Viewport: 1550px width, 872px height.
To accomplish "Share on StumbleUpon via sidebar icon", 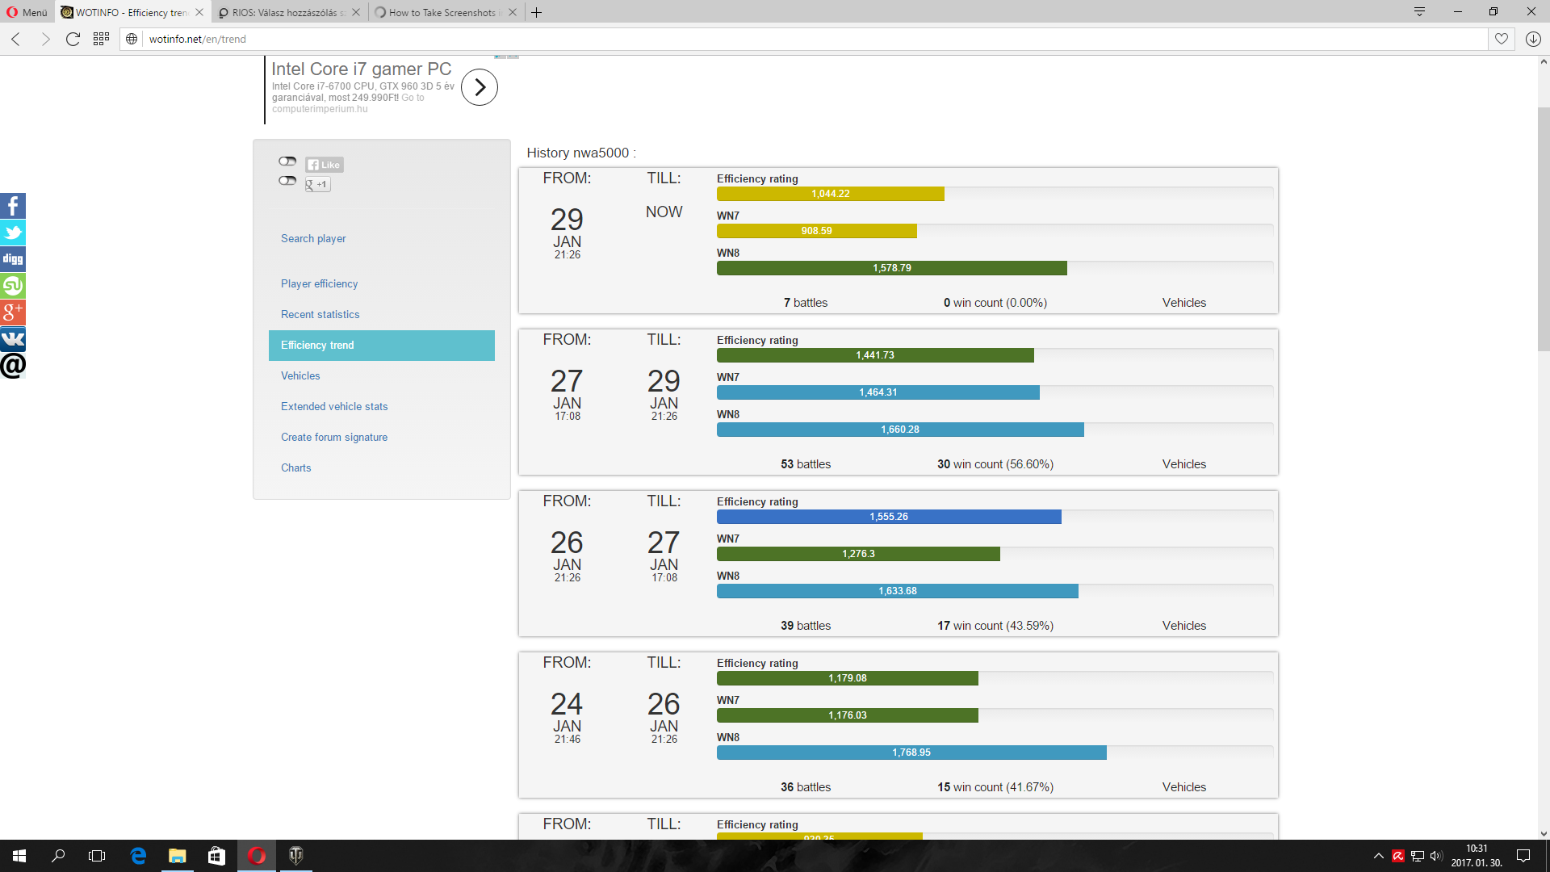I will [x=13, y=286].
